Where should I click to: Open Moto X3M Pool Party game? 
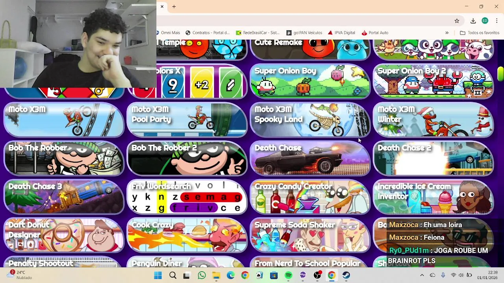(x=187, y=120)
